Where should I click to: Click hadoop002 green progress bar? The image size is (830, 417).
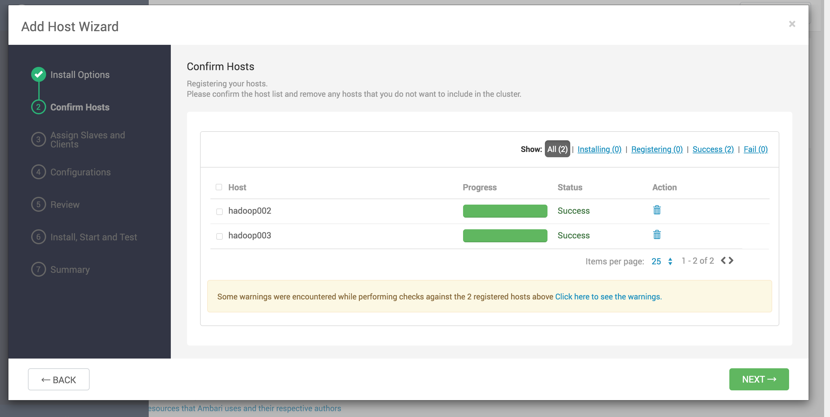click(x=505, y=211)
